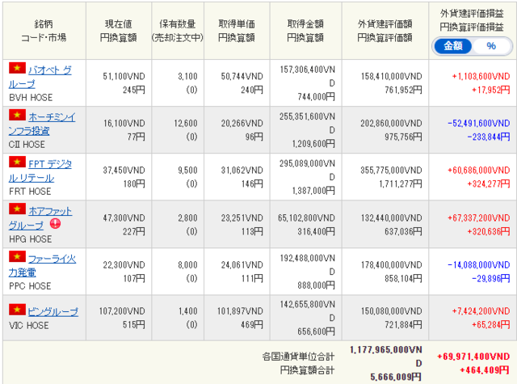Click the Vietnam flag icon beside PPC stock
Viewport: 517px width, 384px height.
[17, 256]
